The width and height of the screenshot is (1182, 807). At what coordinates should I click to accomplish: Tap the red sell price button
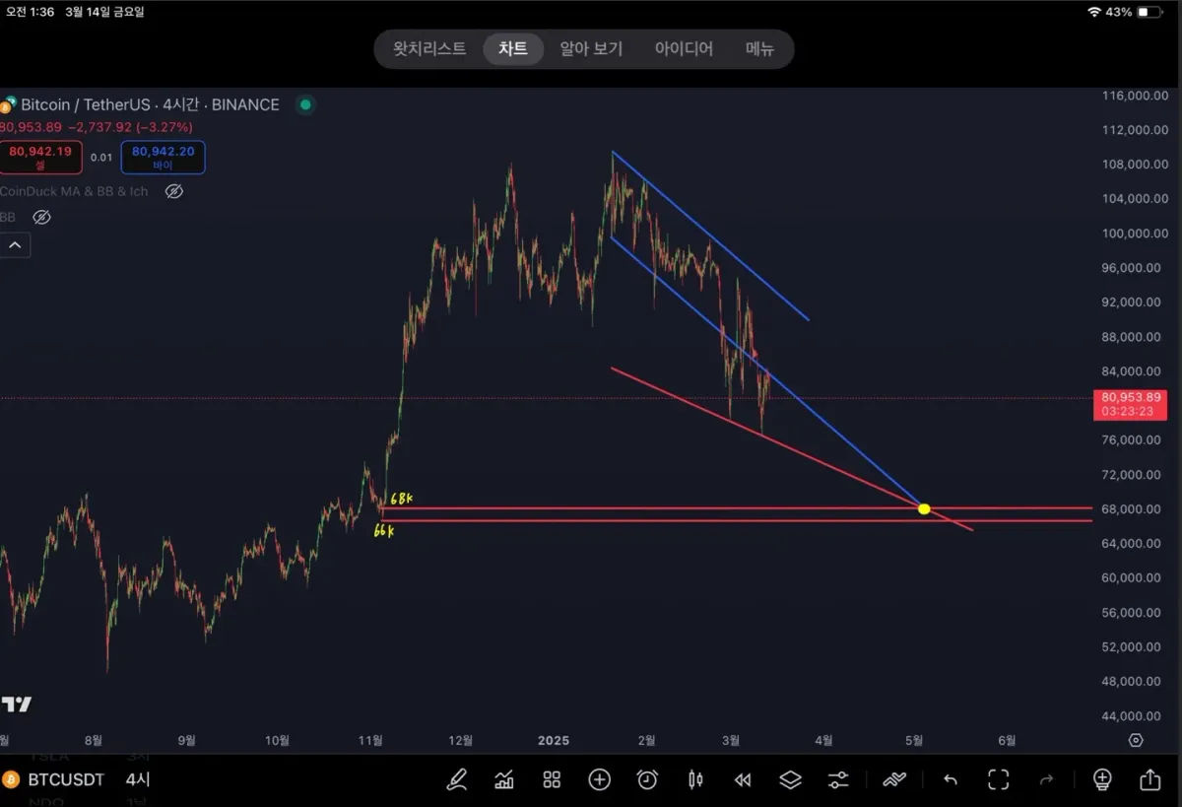click(40, 157)
